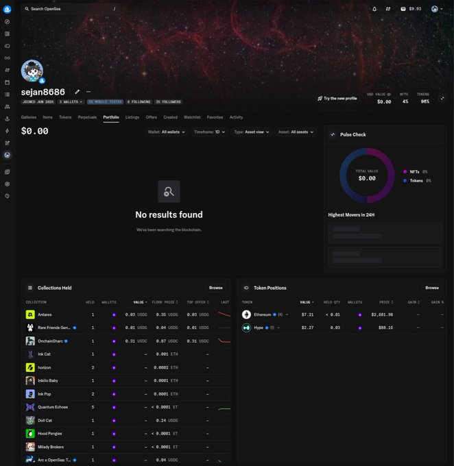Click the NFTs purple legend dot

pyautogui.click(x=405, y=171)
